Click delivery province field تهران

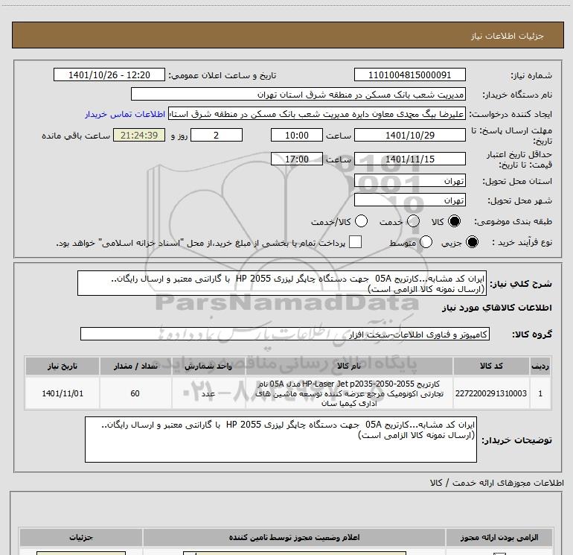pyautogui.click(x=409, y=181)
